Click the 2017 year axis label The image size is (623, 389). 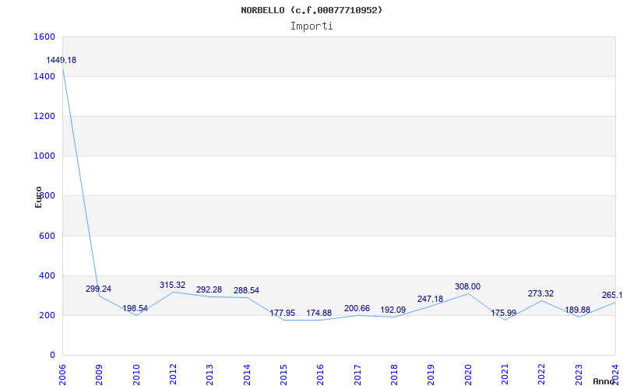point(357,375)
